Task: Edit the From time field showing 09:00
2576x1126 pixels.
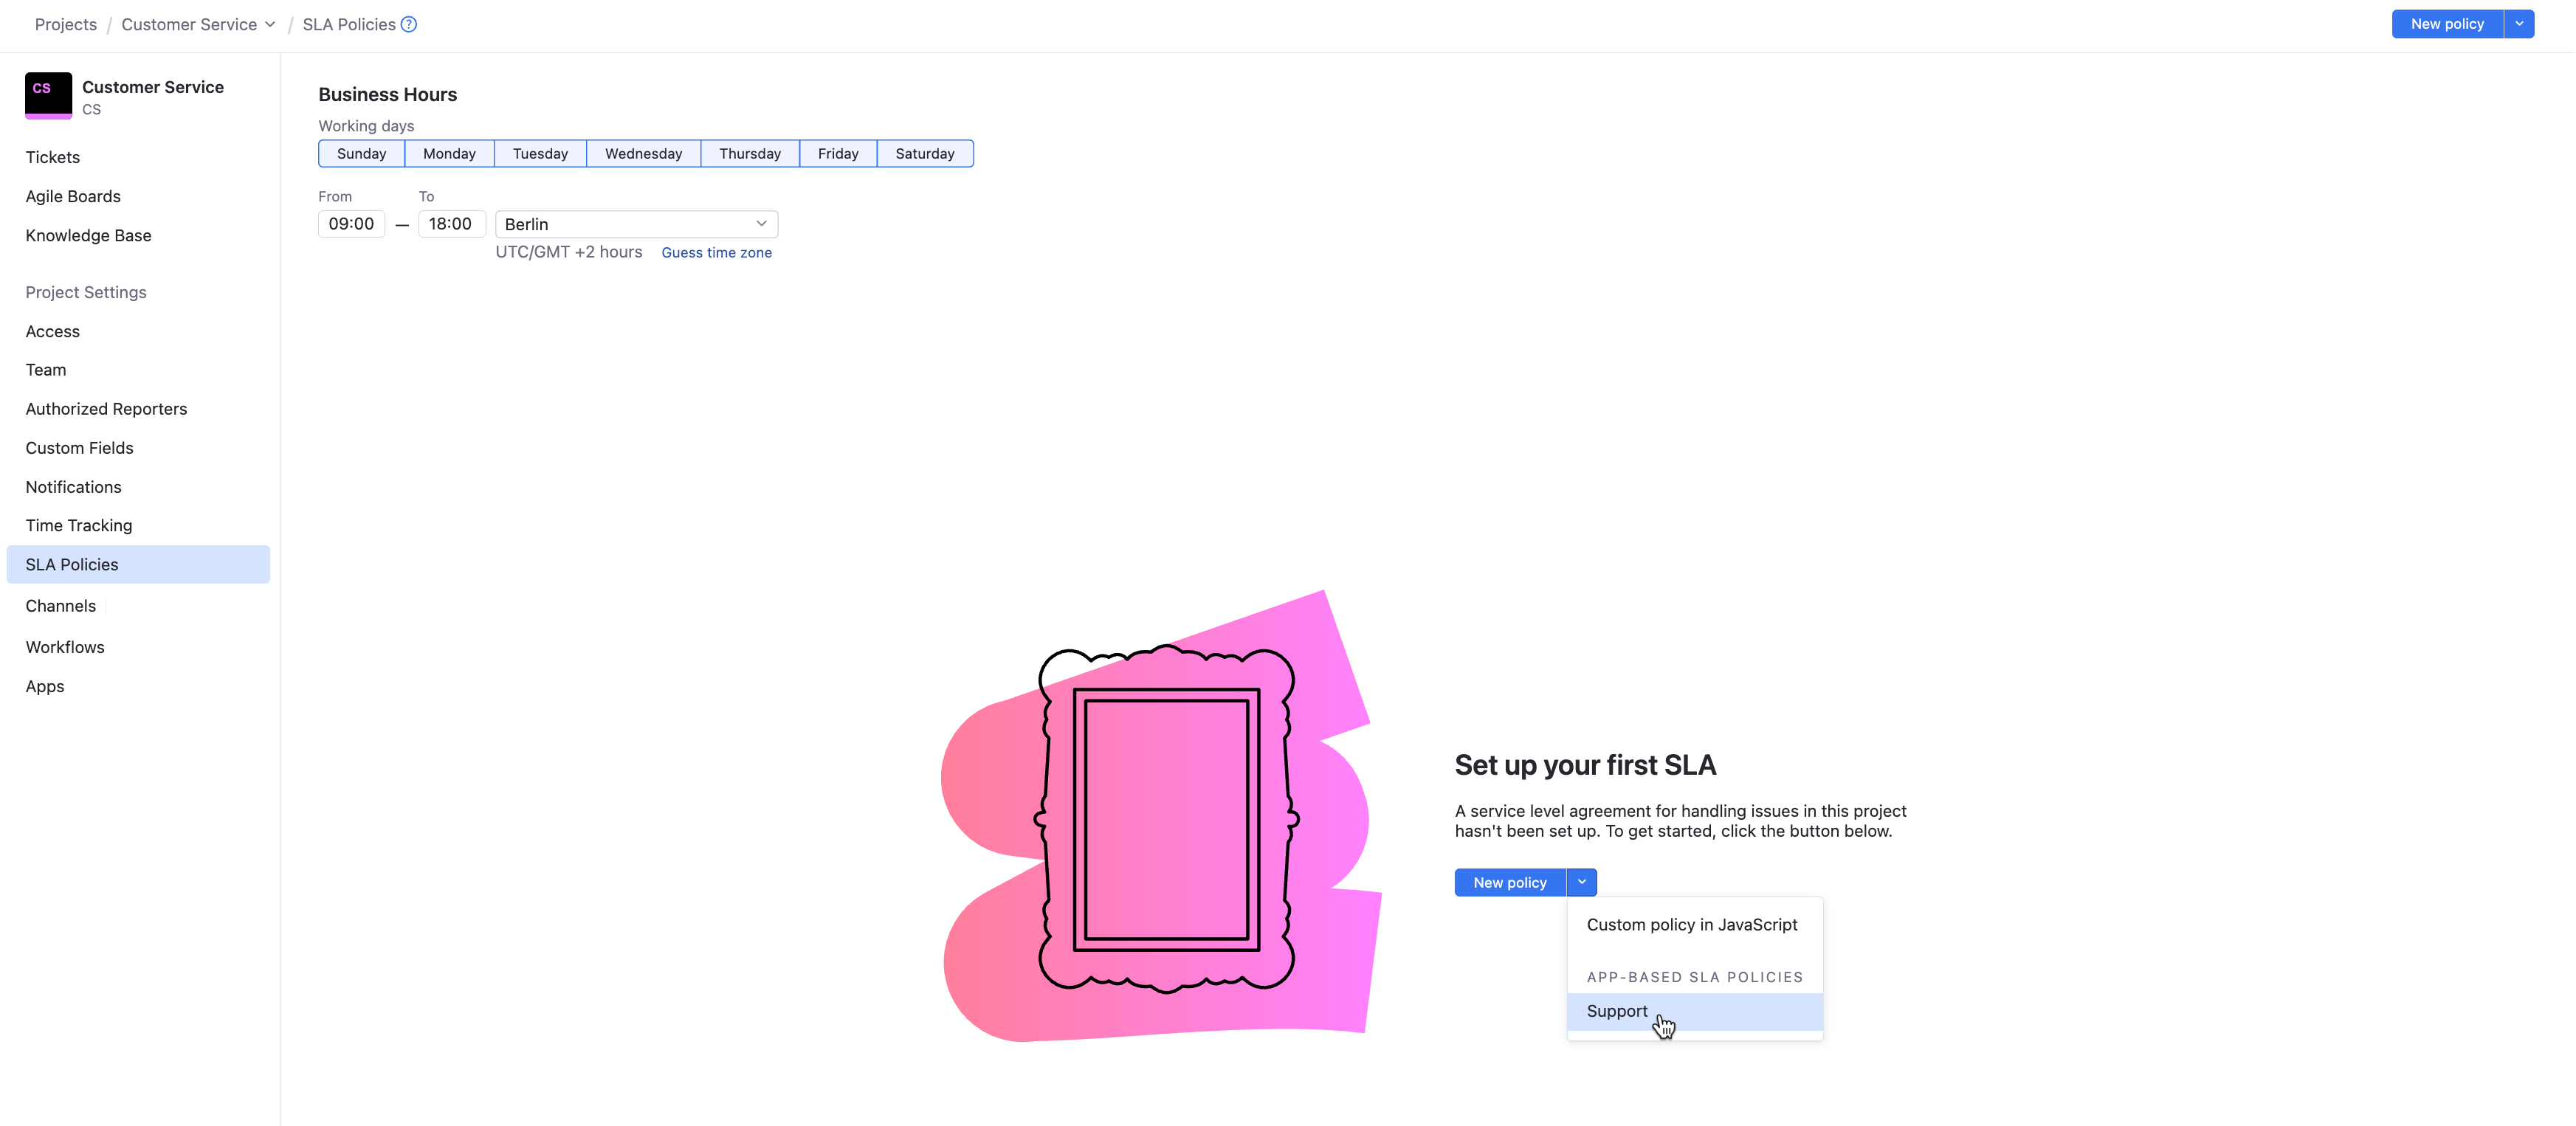Action: (351, 224)
